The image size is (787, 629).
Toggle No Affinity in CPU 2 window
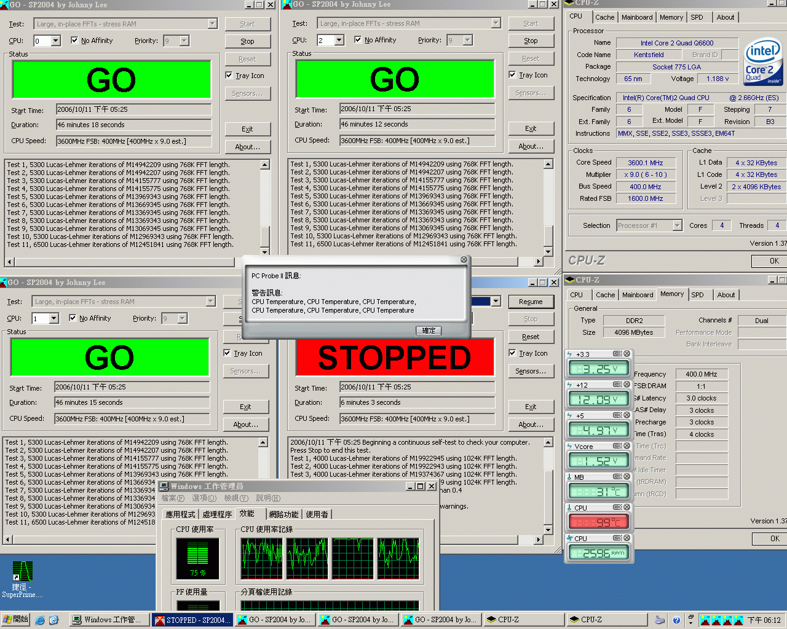358,40
